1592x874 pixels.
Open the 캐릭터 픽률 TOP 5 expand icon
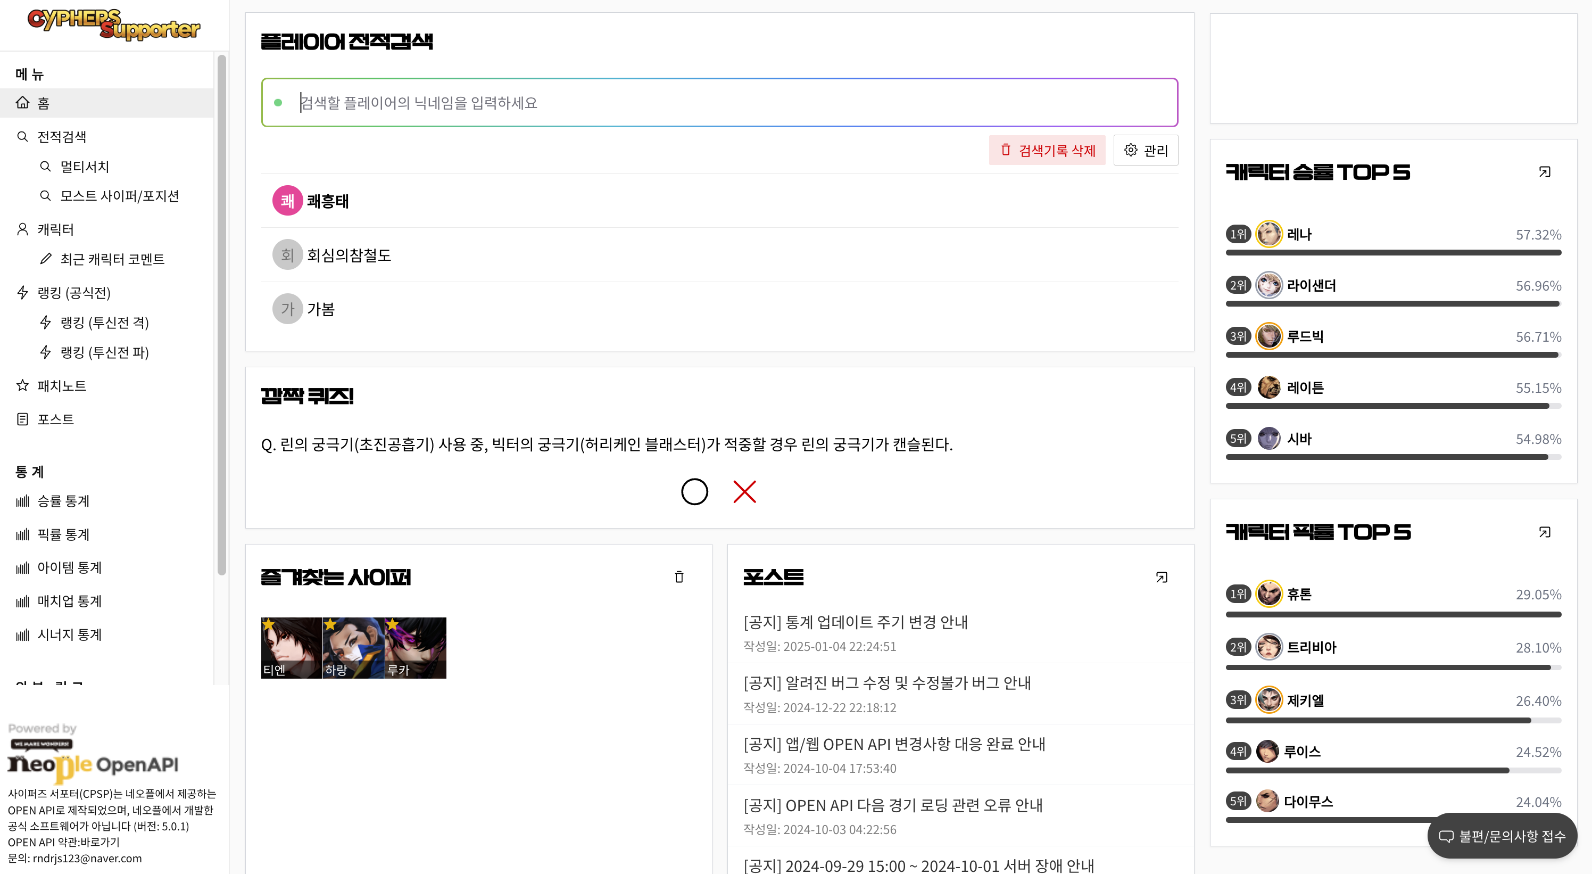point(1544,532)
